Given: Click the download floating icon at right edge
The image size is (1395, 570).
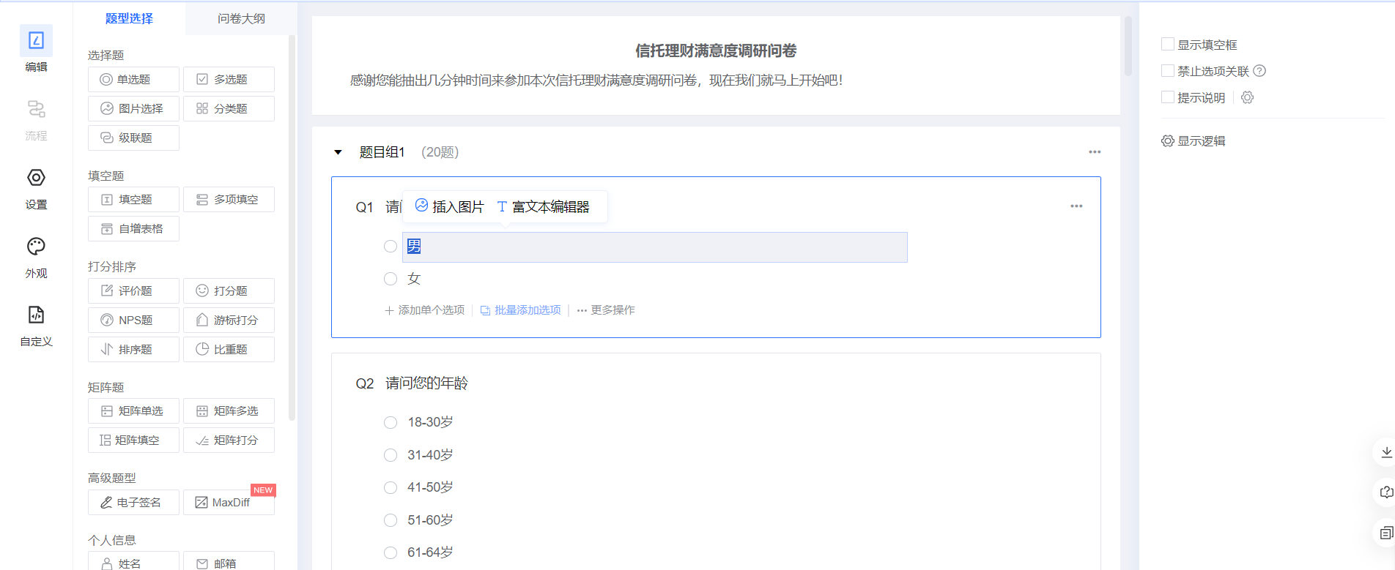Looking at the screenshot, I should pos(1386,452).
